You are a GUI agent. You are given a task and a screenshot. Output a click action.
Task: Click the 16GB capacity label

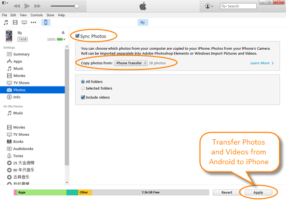coord(22,39)
